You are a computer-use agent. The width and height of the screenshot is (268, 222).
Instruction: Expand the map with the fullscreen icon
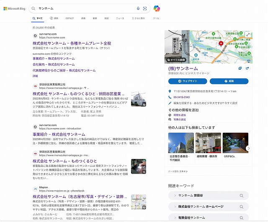247,35
